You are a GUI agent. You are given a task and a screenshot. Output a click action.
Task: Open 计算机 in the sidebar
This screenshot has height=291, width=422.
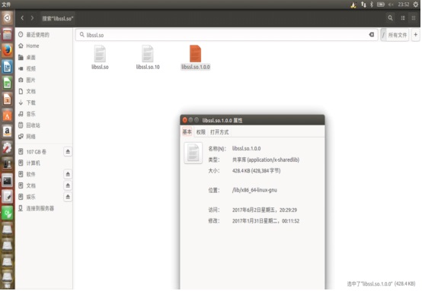pos(33,163)
